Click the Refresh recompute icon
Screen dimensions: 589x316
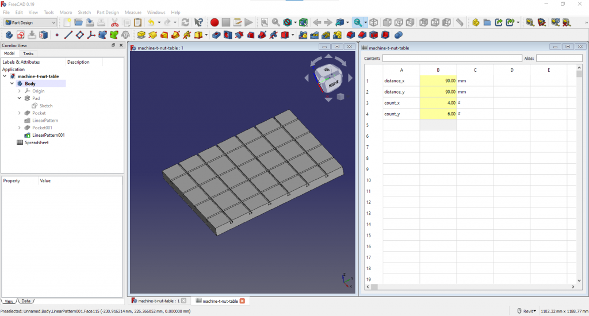tap(185, 22)
